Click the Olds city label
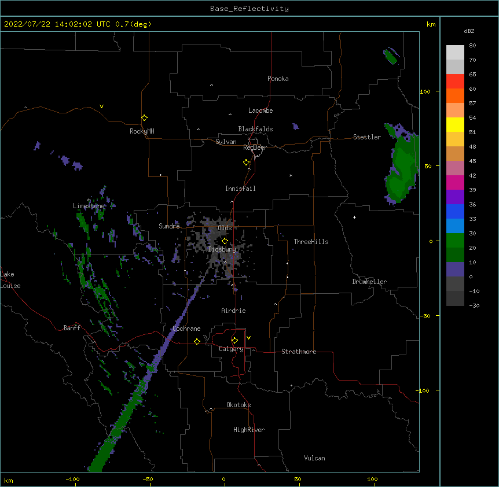Viewport: 499px width, 487px height. (225, 228)
